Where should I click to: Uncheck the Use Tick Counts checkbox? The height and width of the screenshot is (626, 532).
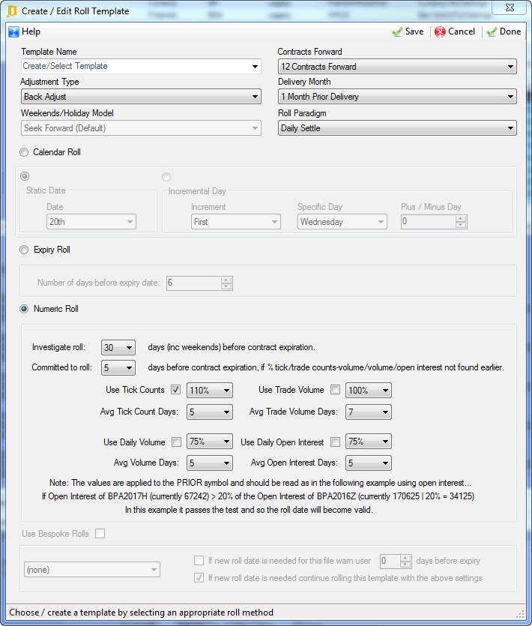(x=175, y=390)
